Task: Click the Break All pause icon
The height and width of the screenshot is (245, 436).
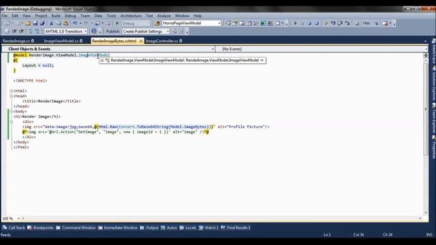Action: point(302,23)
